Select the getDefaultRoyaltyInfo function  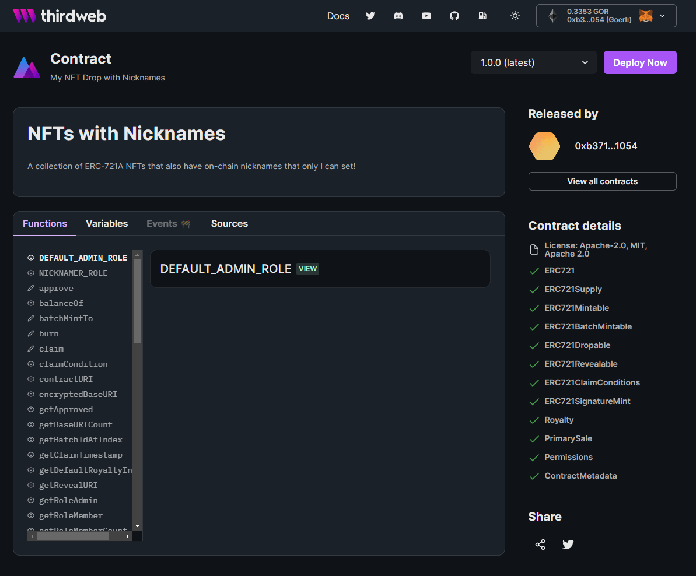(80, 470)
